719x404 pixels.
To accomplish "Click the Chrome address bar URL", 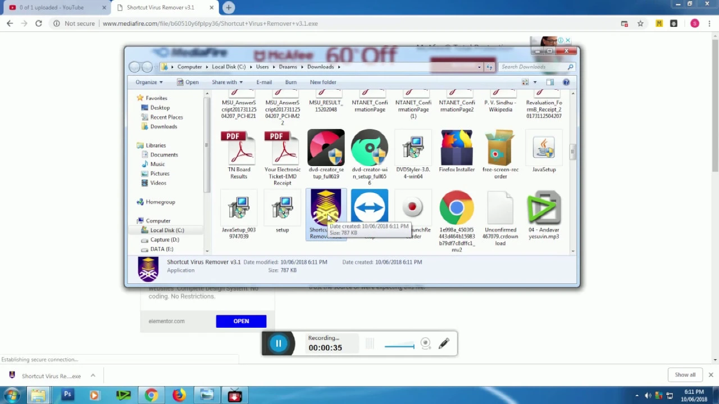I will click(210, 24).
